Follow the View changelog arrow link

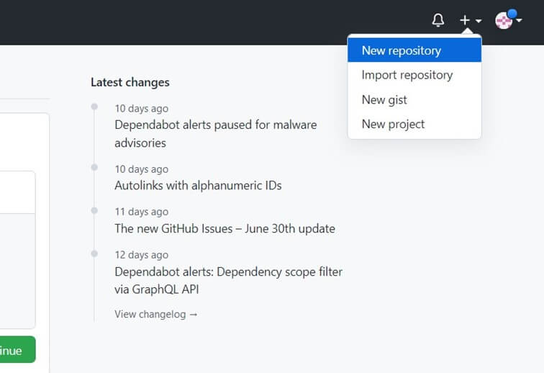[155, 314]
